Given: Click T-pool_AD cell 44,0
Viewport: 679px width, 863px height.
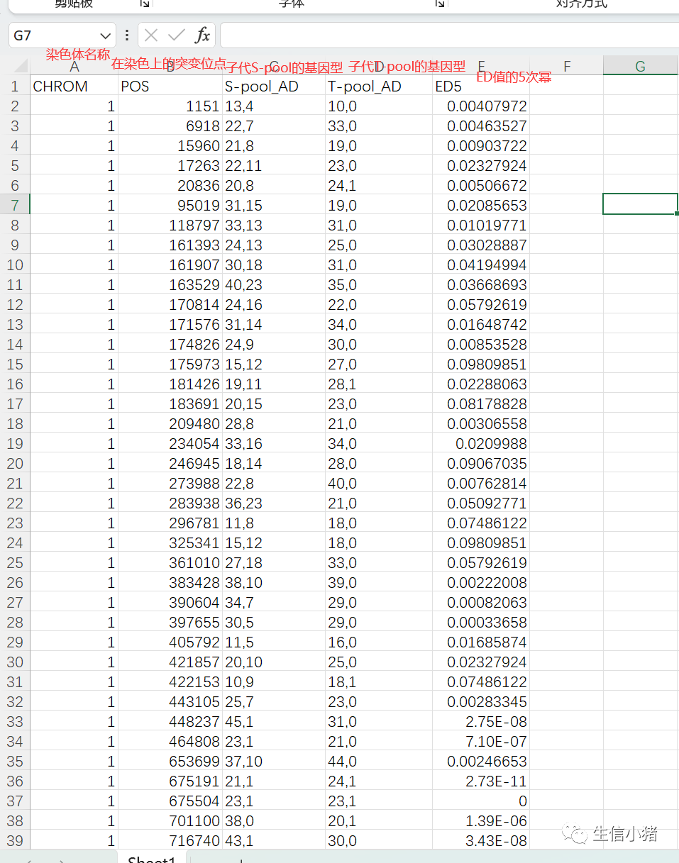Looking at the screenshot, I should click(x=379, y=762).
